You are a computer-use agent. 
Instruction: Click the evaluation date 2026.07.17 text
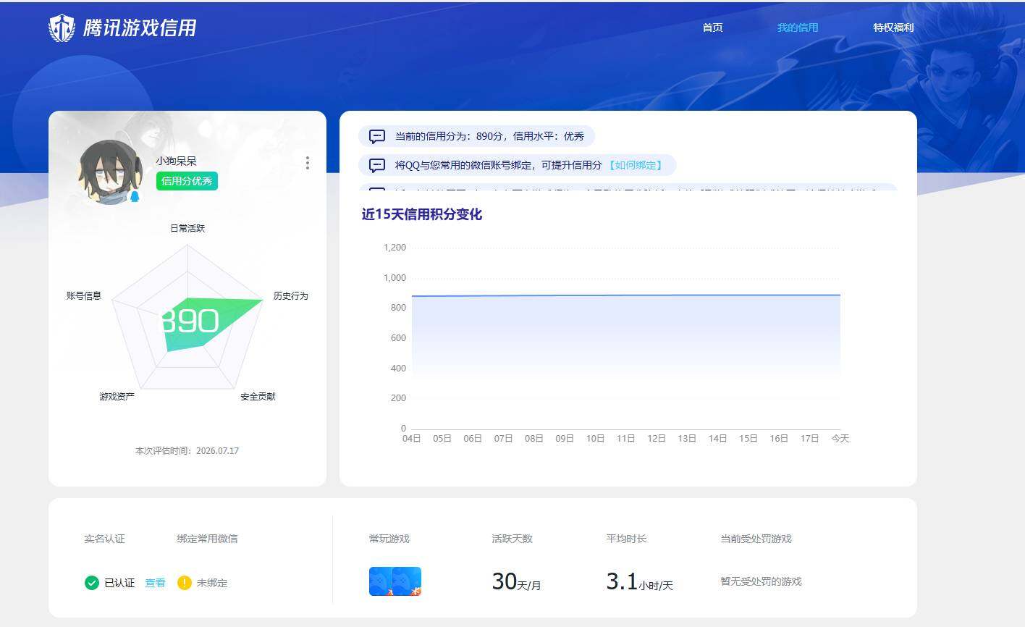point(217,450)
